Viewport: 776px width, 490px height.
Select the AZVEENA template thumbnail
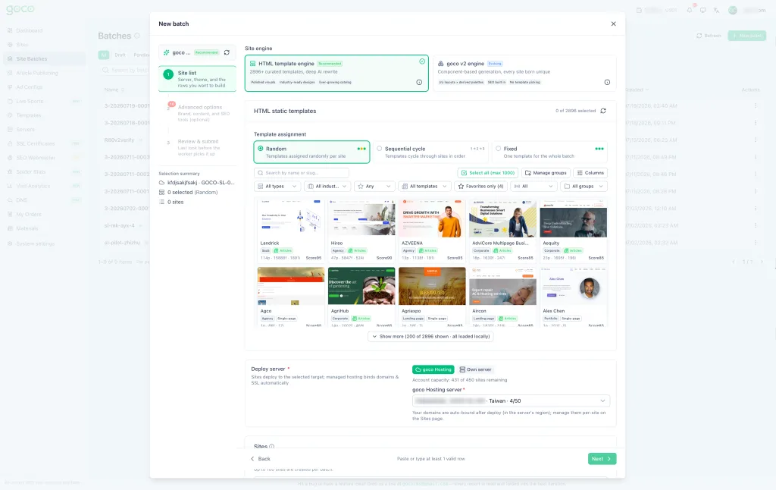pyautogui.click(x=432, y=218)
